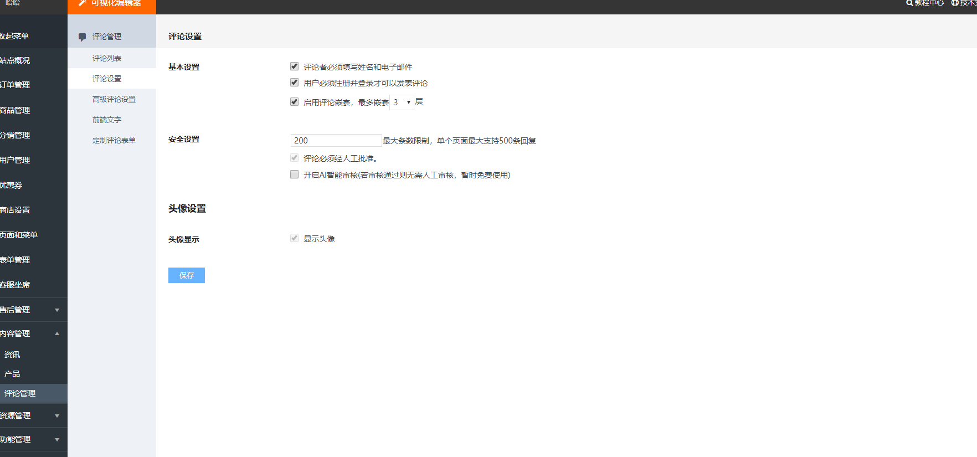Expand the 功能管理 sidebar menu arrow
The width and height of the screenshot is (977, 457).
[57, 440]
